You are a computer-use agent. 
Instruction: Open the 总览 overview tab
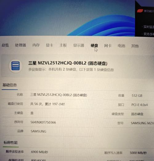[5, 45]
